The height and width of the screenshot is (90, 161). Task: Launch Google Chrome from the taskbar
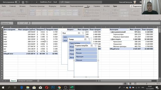coord(59,87)
